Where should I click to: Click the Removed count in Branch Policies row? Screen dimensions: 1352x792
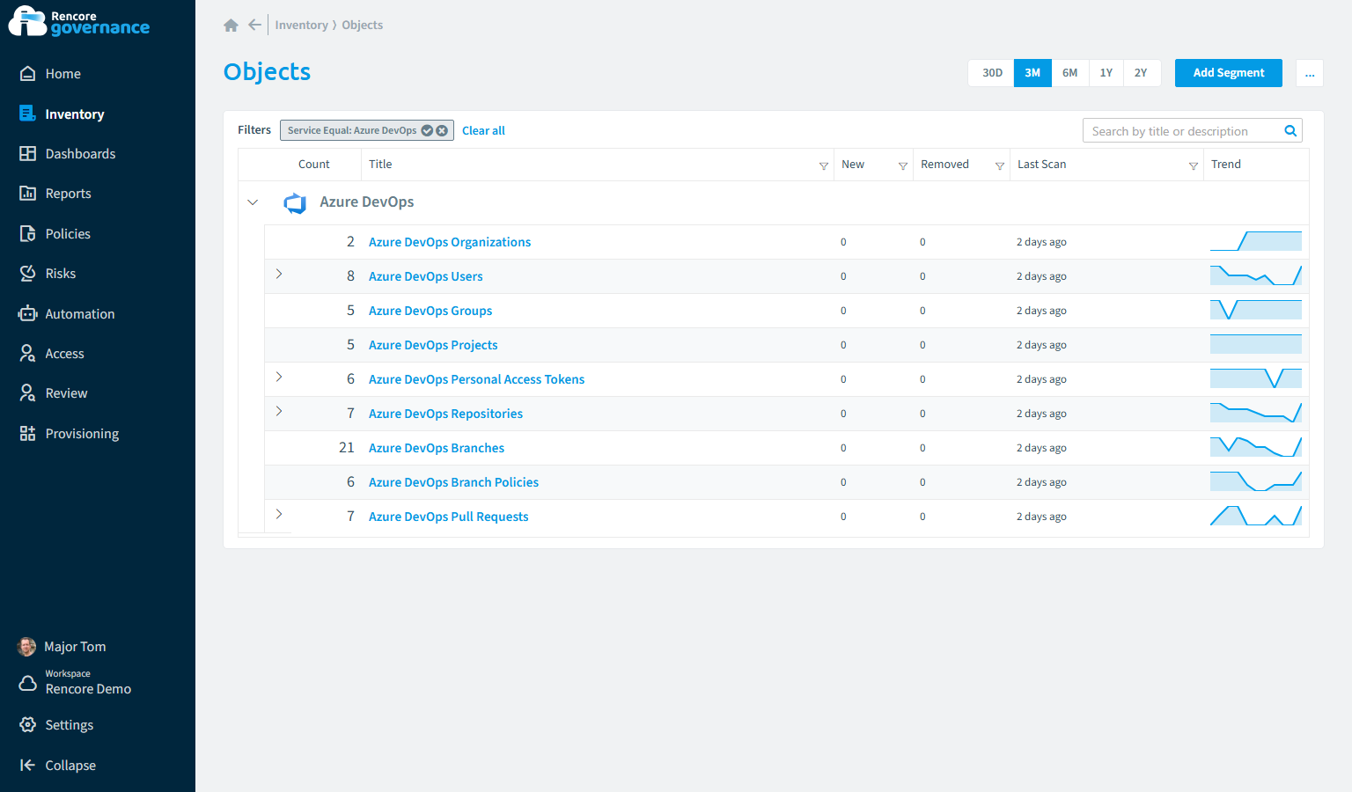coord(922,482)
